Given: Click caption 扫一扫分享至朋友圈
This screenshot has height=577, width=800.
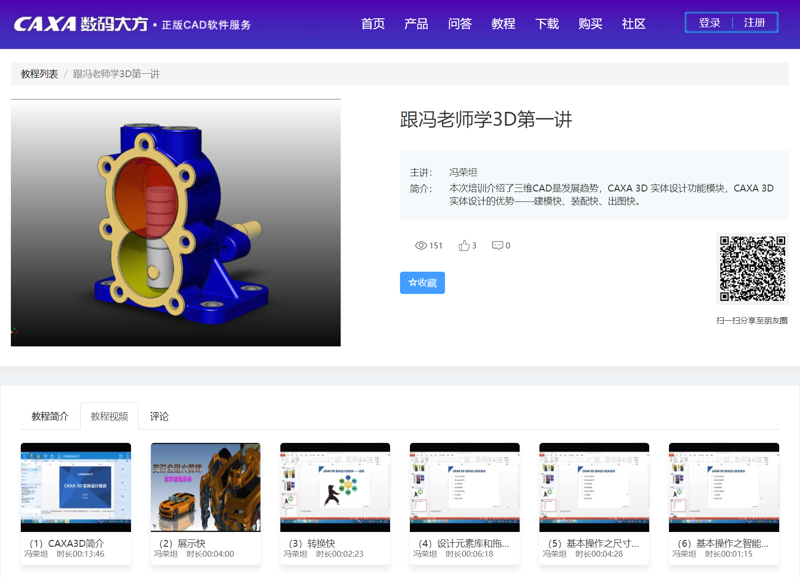Looking at the screenshot, I should coord(752,321).
